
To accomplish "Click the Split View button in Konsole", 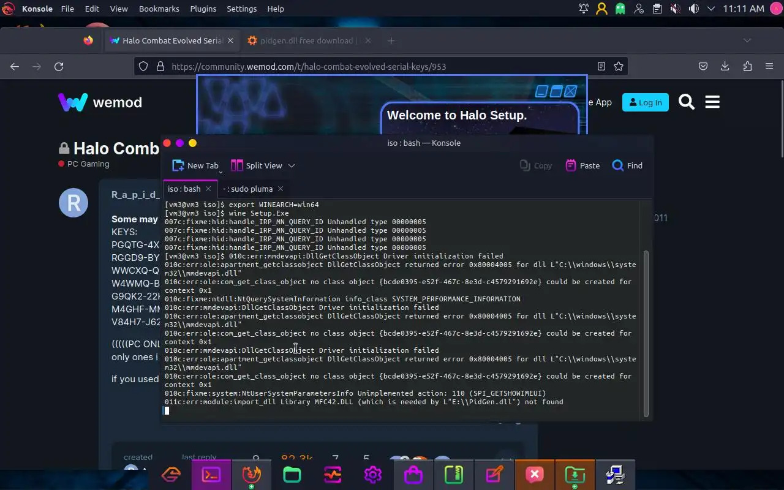I will click(257, 165).
